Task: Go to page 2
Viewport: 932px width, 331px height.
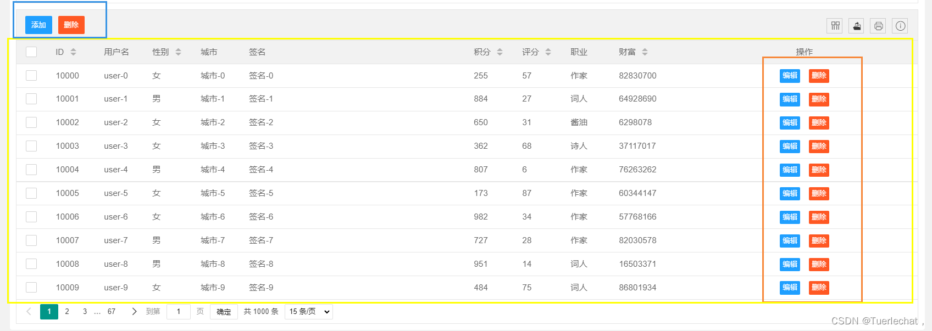Action: click(x=67, y=312)
